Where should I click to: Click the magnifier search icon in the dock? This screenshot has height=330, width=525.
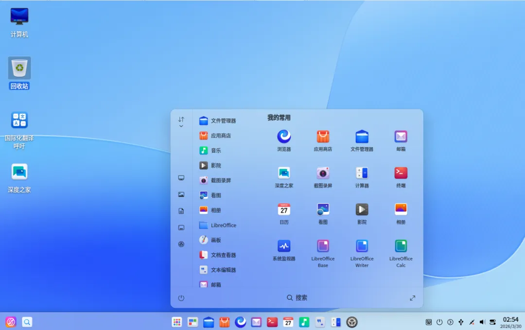coord(27,322)
